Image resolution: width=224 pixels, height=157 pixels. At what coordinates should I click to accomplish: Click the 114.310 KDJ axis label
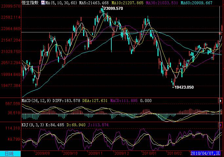coord(13,128)
